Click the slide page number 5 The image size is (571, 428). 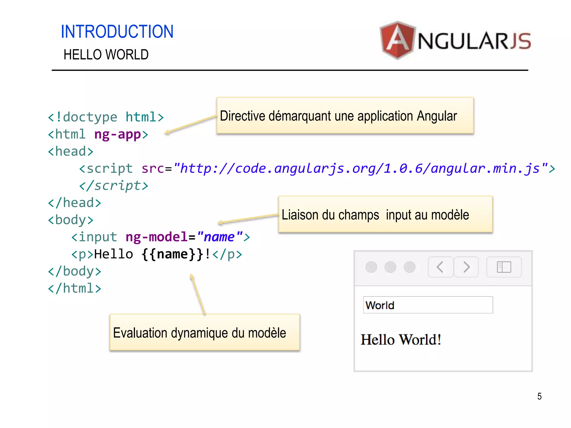(539, 396)
